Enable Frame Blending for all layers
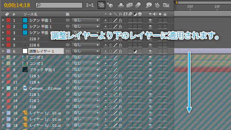The width and height of the screenshot is (231, 130). pos(129,5)
